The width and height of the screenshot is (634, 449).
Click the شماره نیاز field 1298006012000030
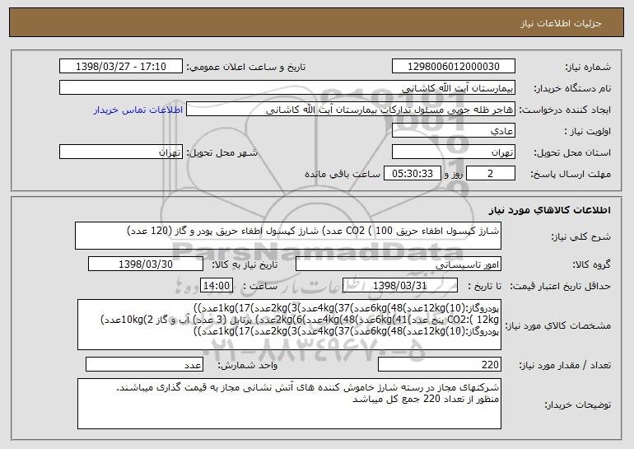[453, 67]
